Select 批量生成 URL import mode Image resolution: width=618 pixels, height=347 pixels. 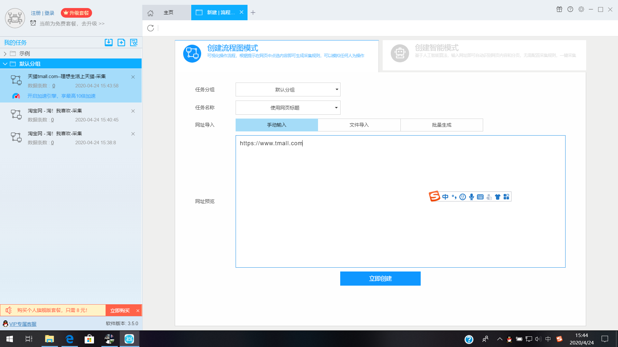tap(442, 125)
